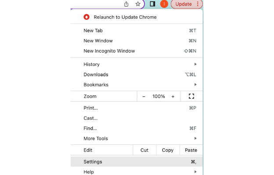Open a New Window

pyautogui.click(x=137, y=41)
